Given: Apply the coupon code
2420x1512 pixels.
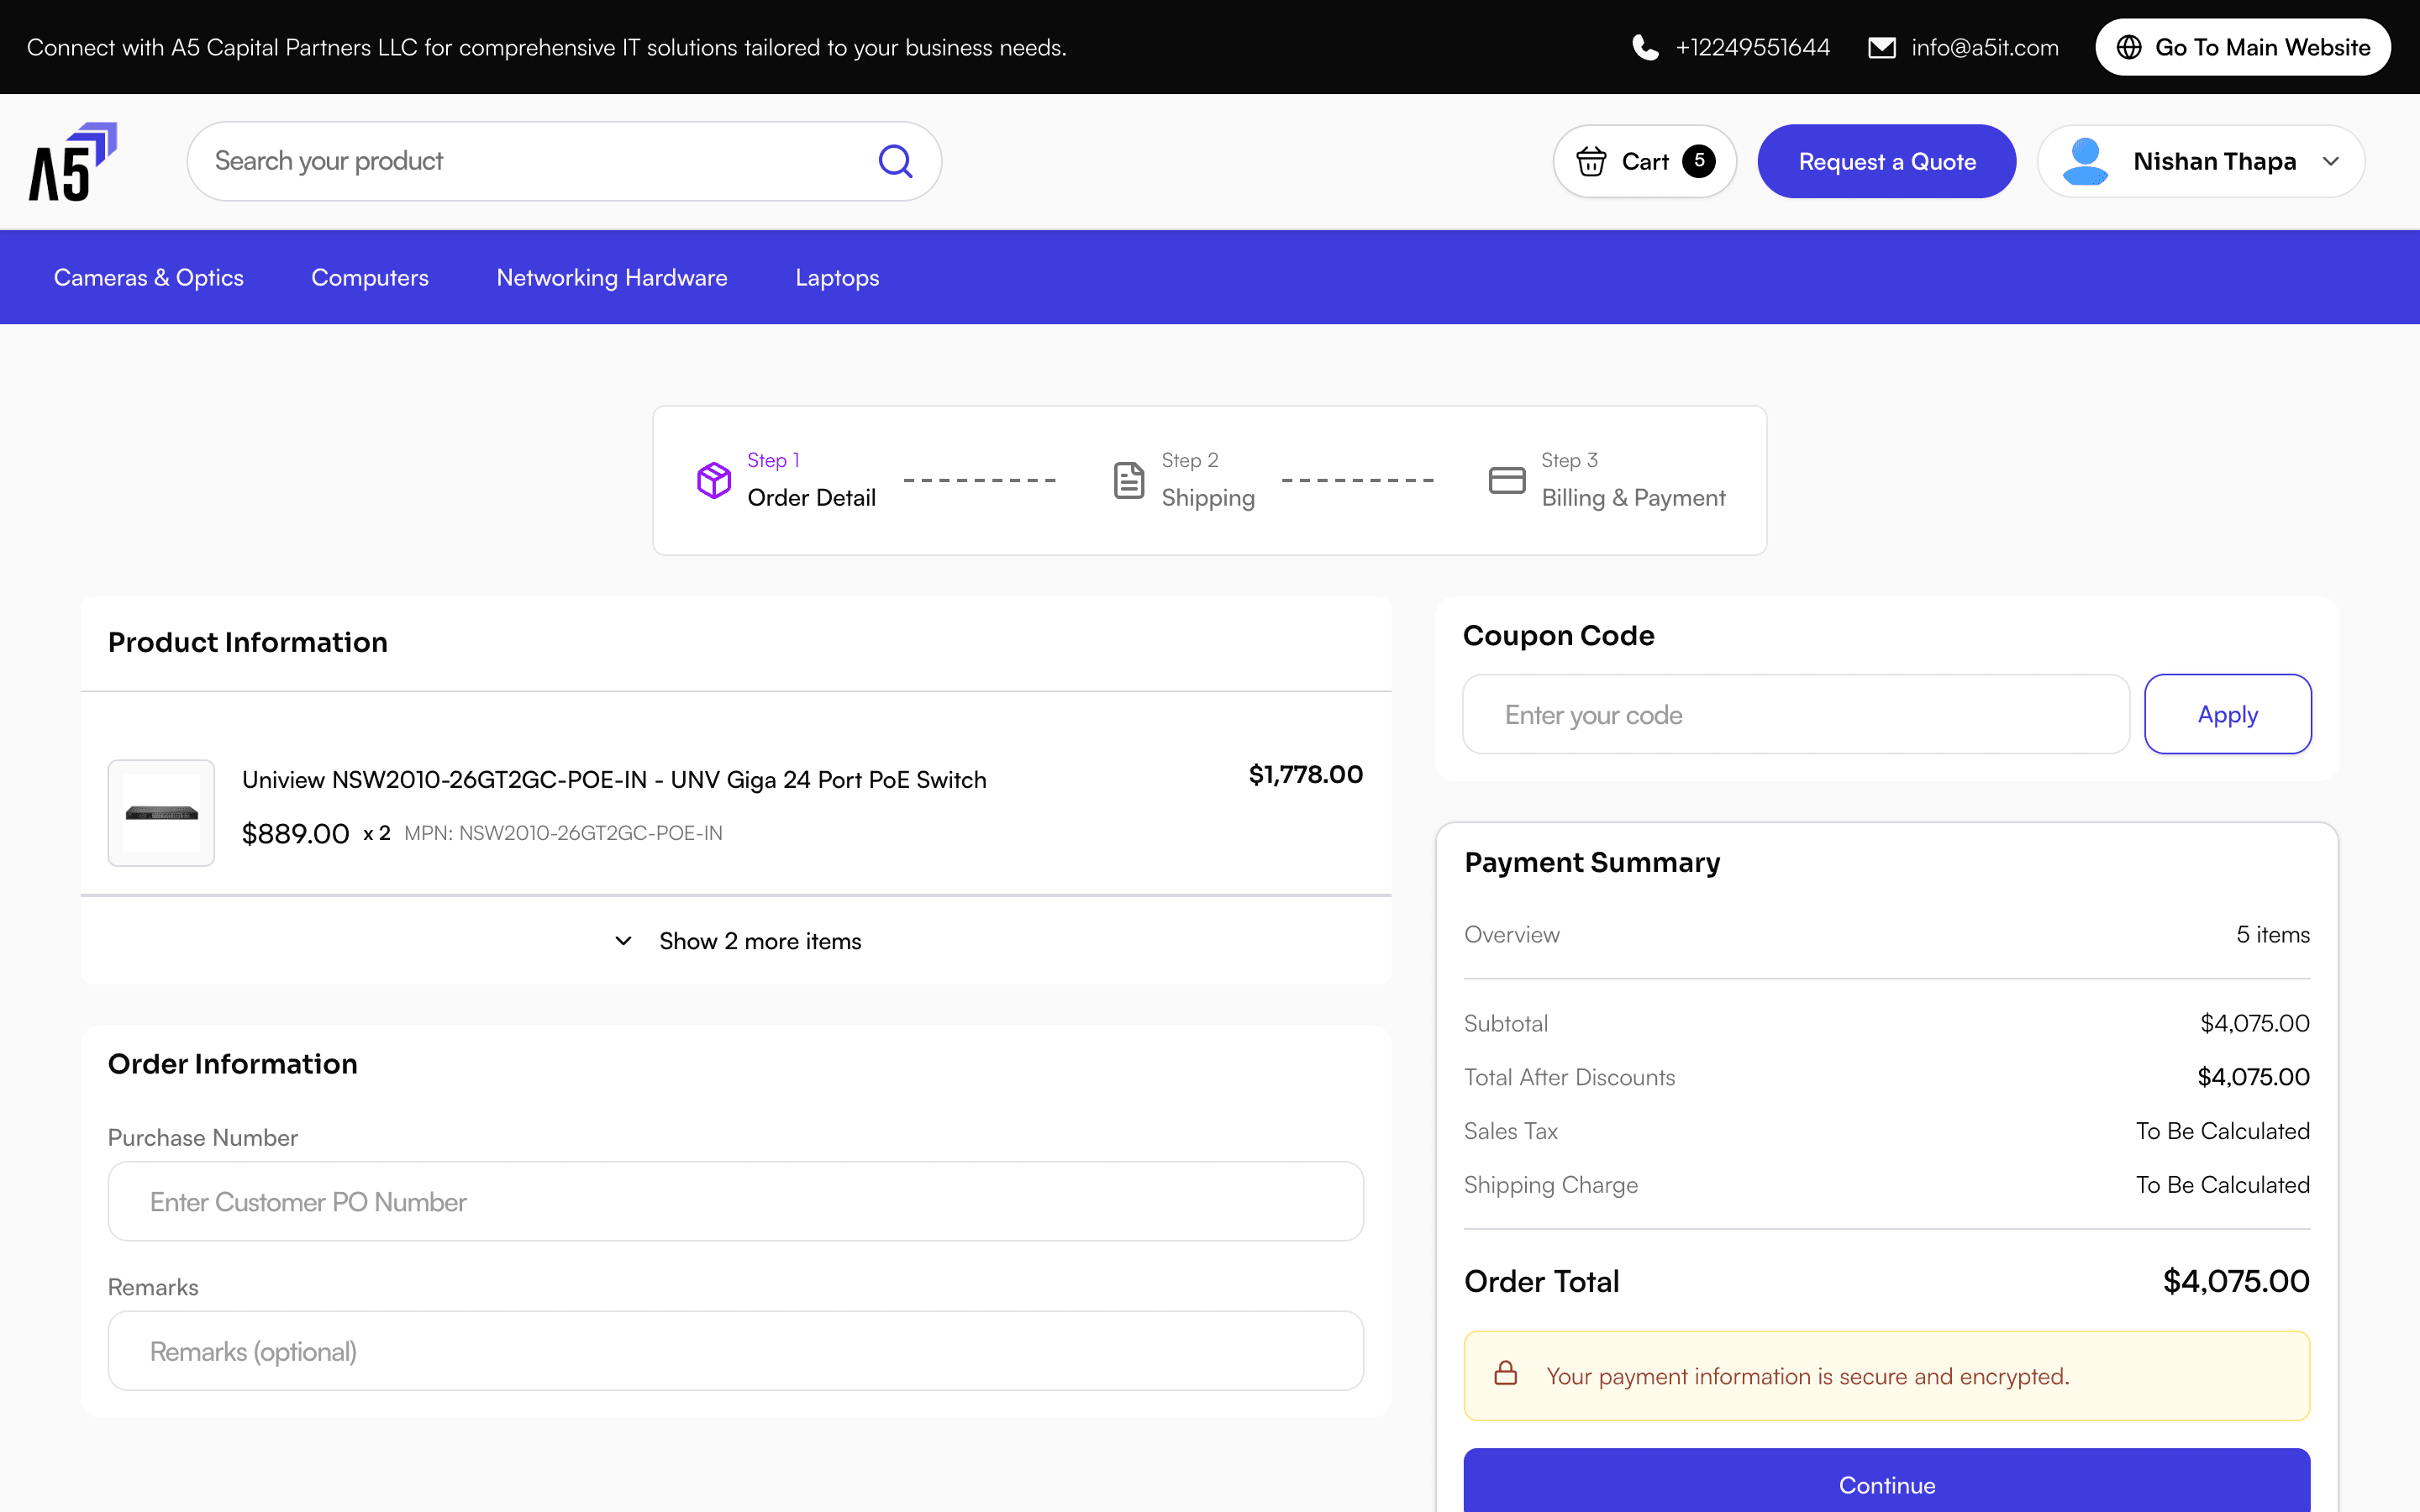Looking at the screenshot, I should (x=2228, y=714).
